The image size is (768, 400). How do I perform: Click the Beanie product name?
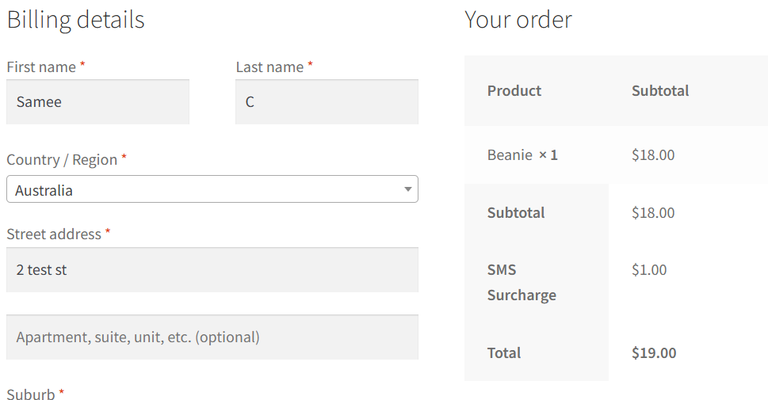(x=510, y=155)
